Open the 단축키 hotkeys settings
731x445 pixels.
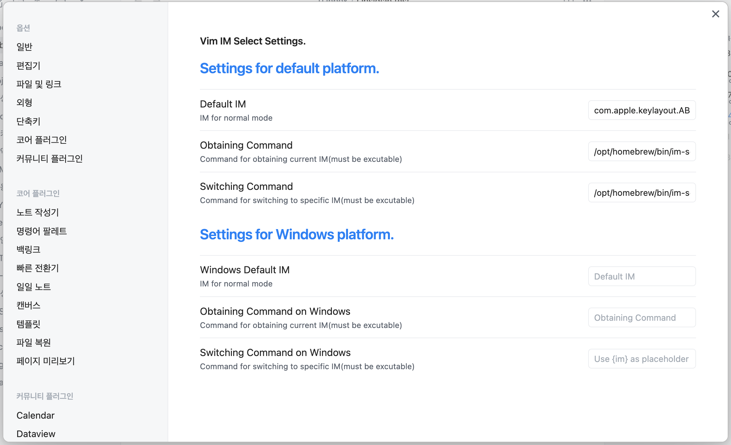(x=28, y=121)
